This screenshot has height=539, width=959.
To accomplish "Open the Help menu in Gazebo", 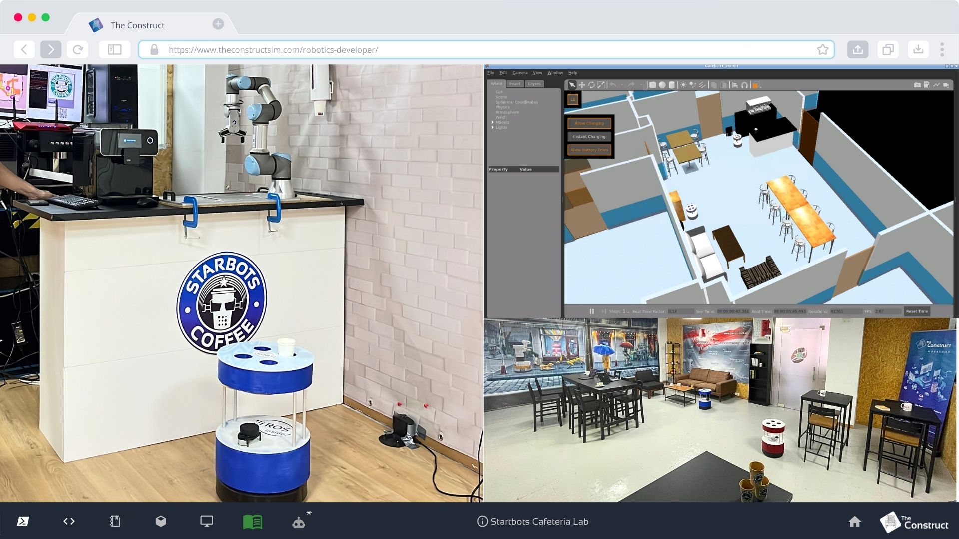I will [573, 73].
